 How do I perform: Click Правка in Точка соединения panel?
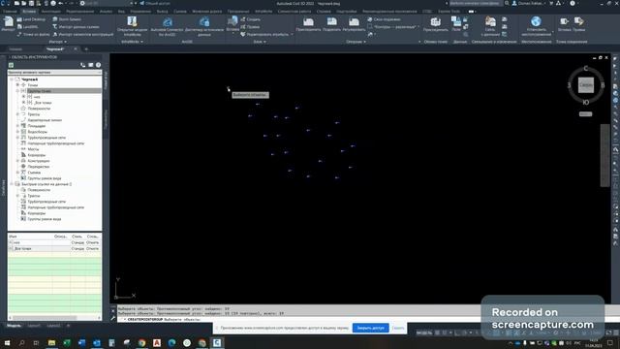579,24
